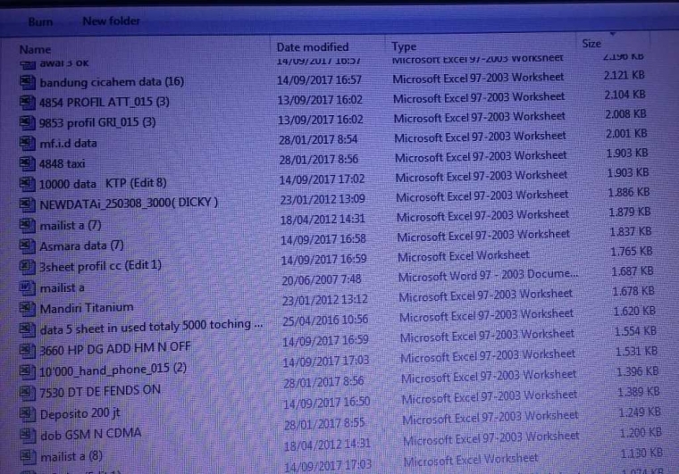679x474 pixels.
Task: Click type Microsoft Word 97 - 2003 Document
Action: coord(488,275)
